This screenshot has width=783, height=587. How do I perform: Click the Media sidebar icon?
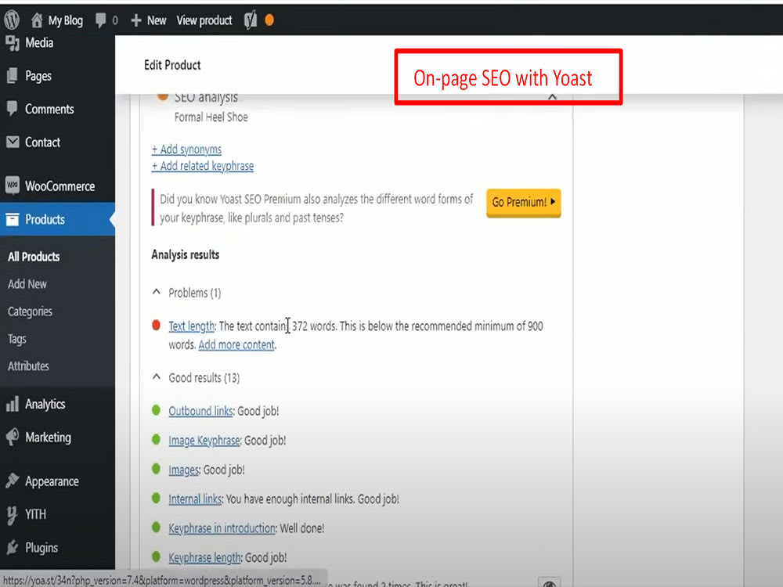tap(12, 43)
